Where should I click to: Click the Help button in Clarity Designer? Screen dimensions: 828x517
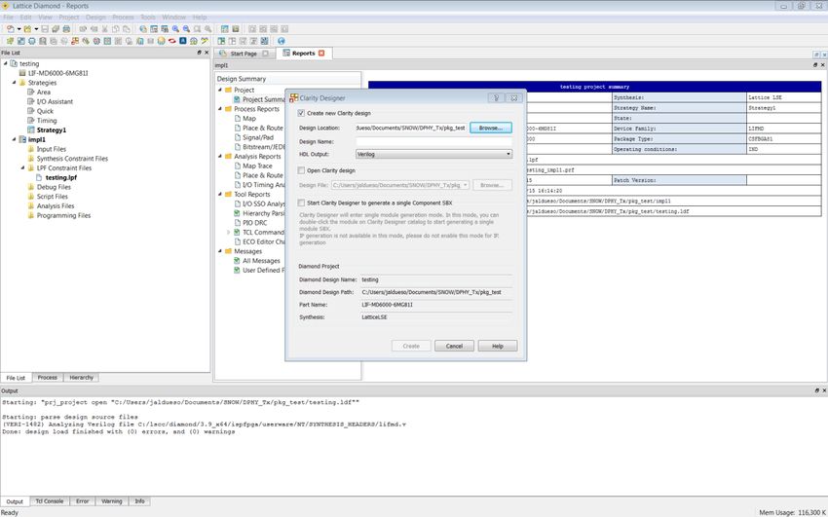(x=498, y=346)
